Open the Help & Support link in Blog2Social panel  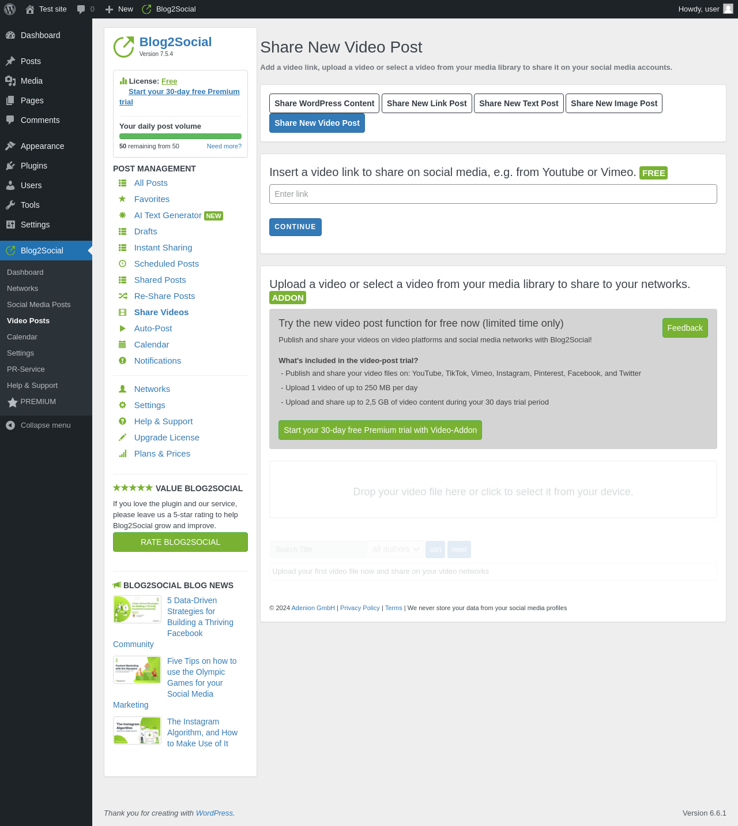(x=163, y=421)
